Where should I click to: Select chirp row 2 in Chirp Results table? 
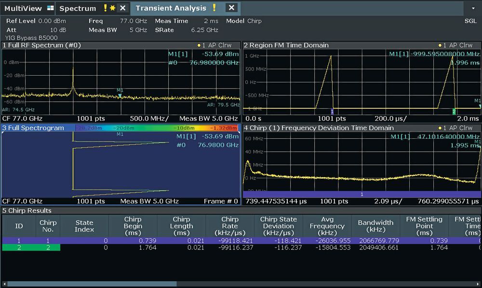point(19,247)
